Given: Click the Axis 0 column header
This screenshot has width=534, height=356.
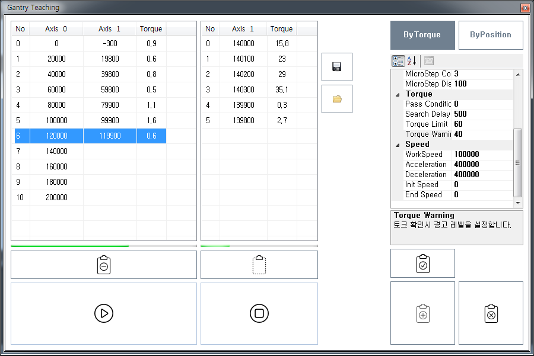Looking at the screenshot, I should pos(56,29).
